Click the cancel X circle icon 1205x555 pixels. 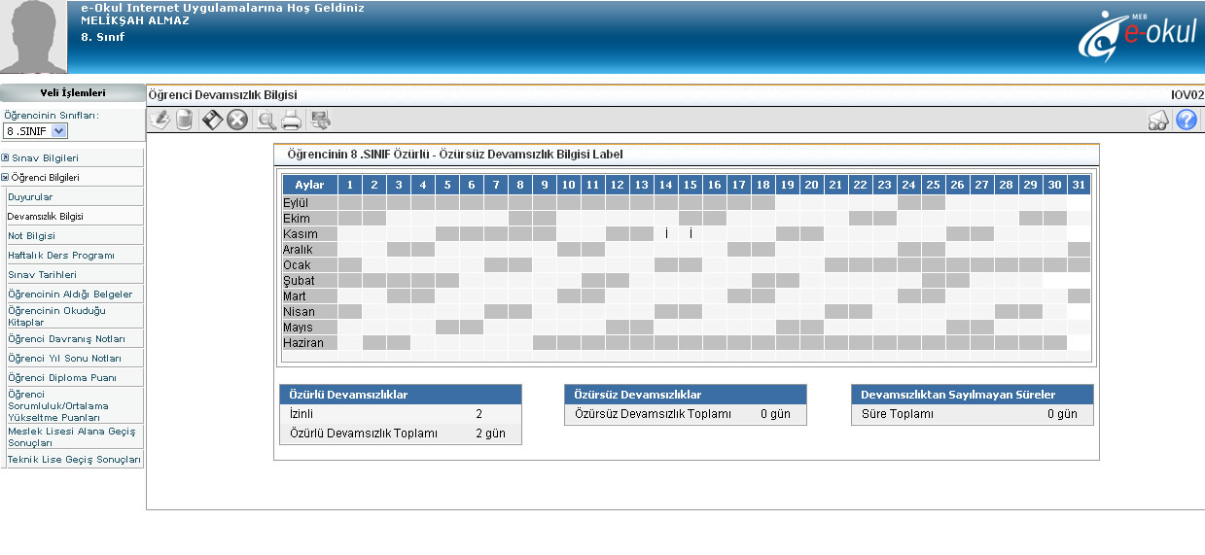[237, 120]
